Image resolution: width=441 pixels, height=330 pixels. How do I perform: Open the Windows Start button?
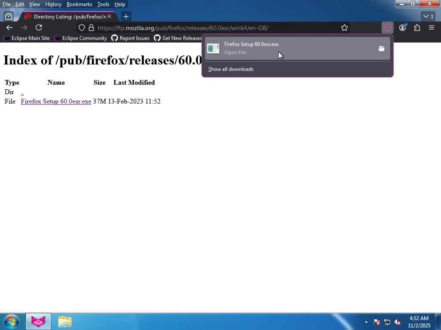[x=12, y=321]
